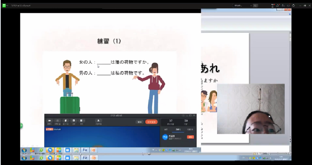Clear the top bar search field
Viewport: 312px width, 165px height.
point(251,6)
